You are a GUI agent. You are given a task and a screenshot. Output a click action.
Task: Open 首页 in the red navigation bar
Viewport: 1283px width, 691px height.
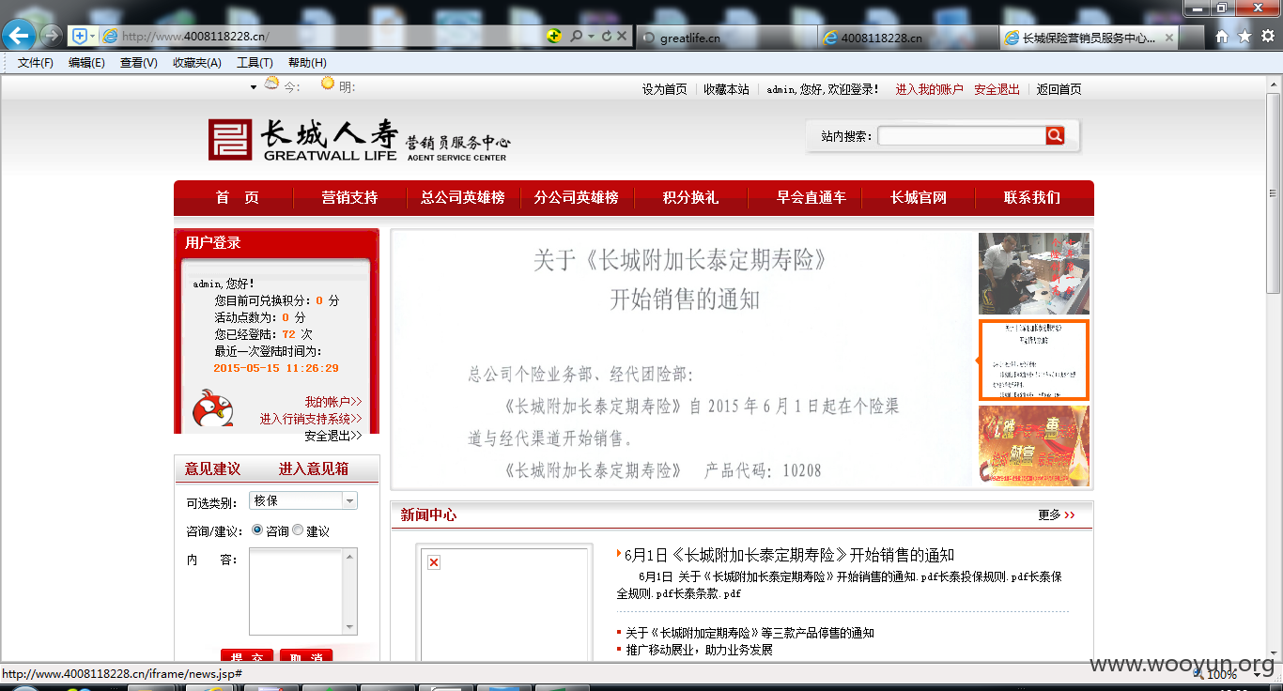[x=237, y=197]
